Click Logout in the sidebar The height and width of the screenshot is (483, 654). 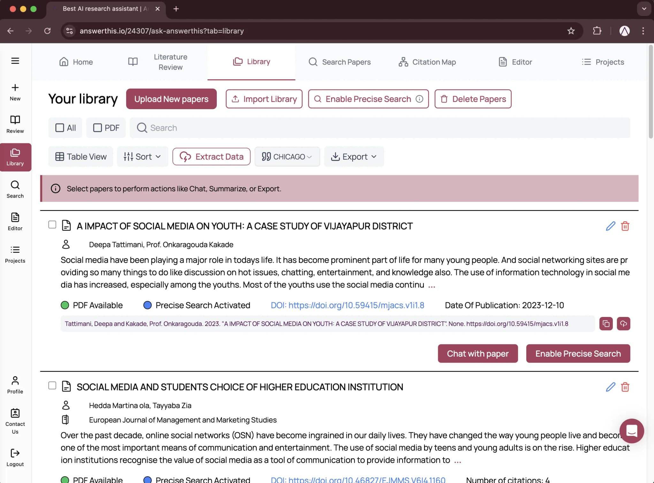[x=15, y=458]
